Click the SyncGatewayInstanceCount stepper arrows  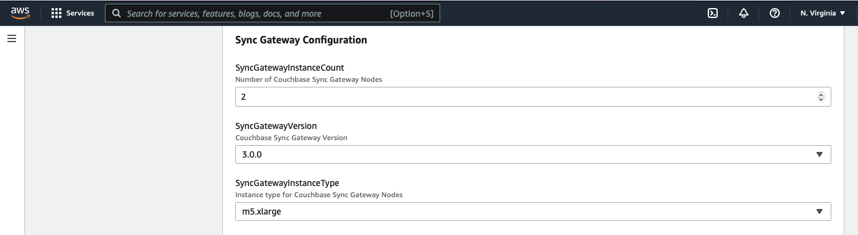tap(821, 97)
